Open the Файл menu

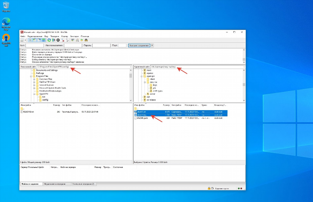pos(23,37)
